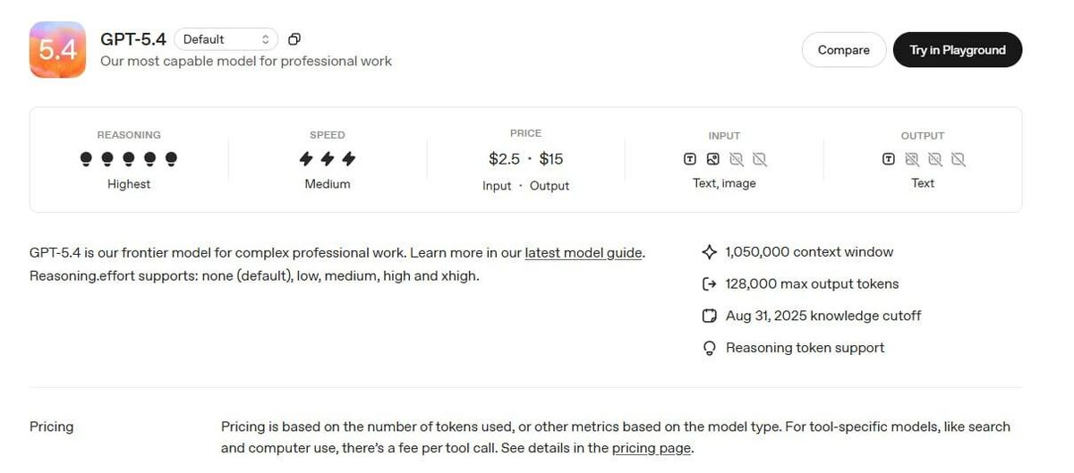Viewport: 1074px width, 473px height.
Task: Open the latest model guide link
Action: click(584, 253)
